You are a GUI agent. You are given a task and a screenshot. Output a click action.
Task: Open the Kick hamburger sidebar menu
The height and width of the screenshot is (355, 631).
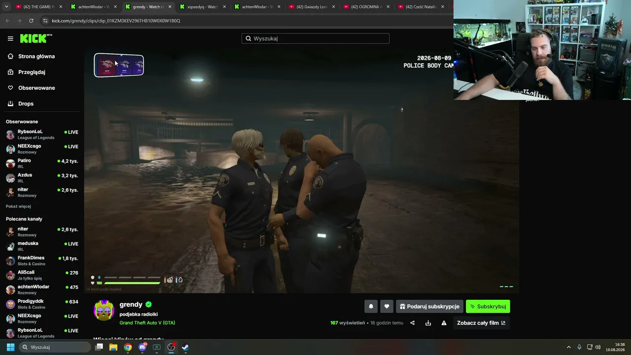click(10, 38)
